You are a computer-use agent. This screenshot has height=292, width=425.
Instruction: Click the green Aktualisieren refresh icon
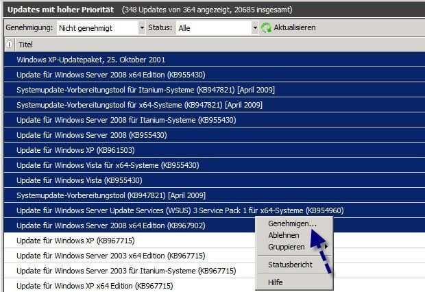click(266, 27)
